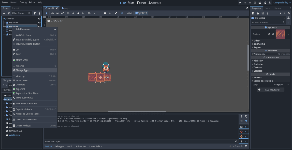Open documentation for Big-crate2 object
292x150 pixels.
click(x=289, y=18)
